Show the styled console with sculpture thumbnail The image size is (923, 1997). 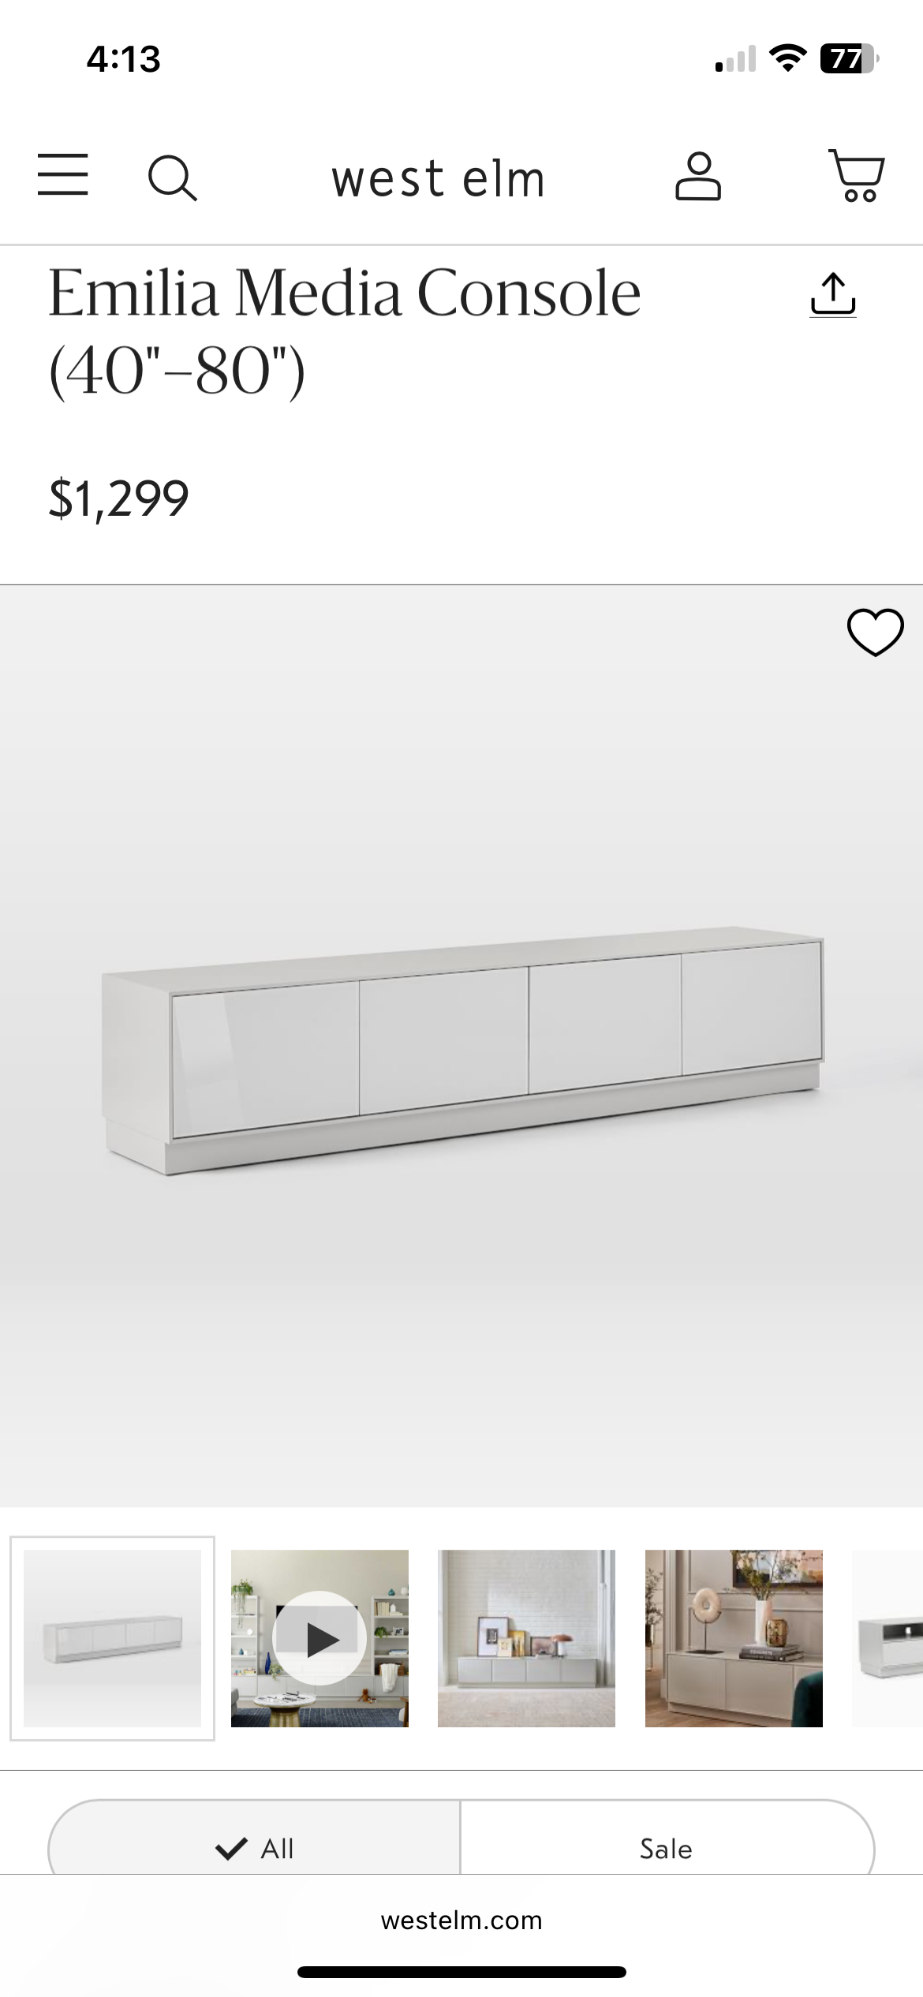pyautogui.click(x=734, y=1638)
